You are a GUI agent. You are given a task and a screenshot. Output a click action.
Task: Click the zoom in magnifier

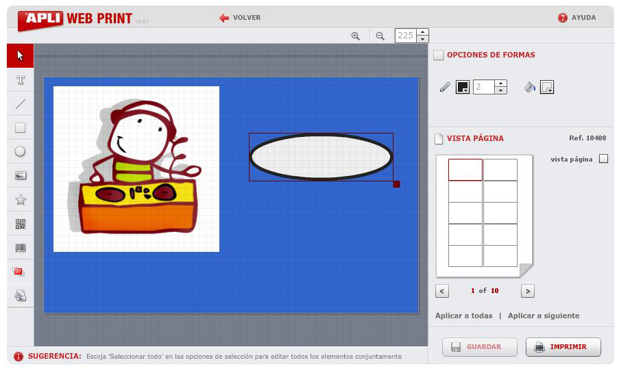point(355,36)
